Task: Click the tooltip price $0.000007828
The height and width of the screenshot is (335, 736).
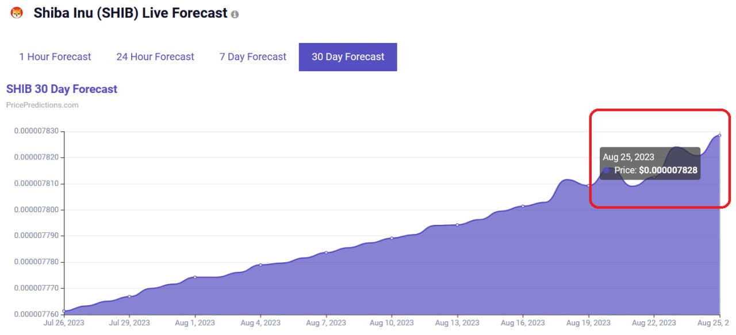Action: tap(668, 170)
